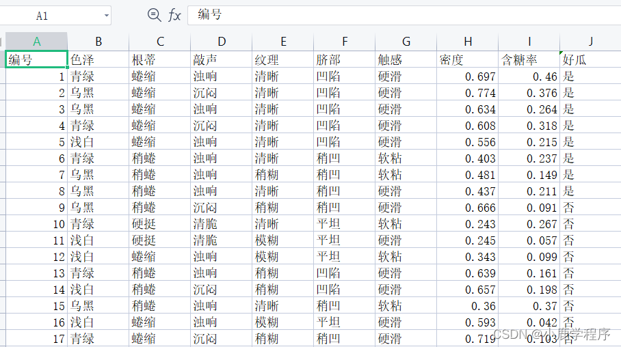Select density cell 0.343
Screen dimensions: 621x347
click(x=468, y=257)
